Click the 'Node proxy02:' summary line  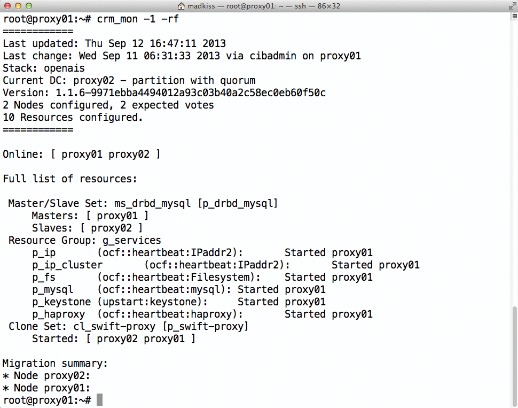point(47,375)
